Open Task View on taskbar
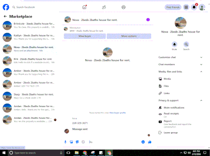This screenshot has height=156, width=210. coord(68,153)
